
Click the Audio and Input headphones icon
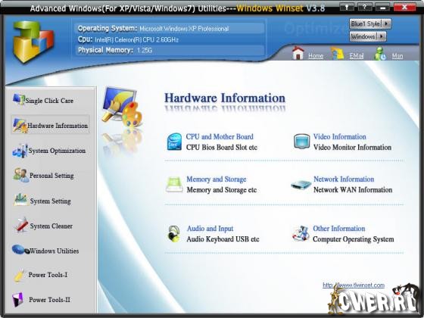tap(173, 234)
